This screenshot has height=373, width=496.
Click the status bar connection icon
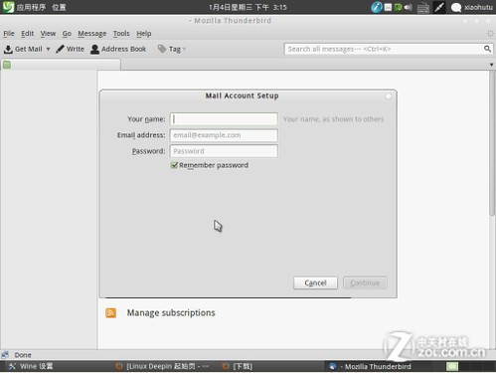click(5, 355)
